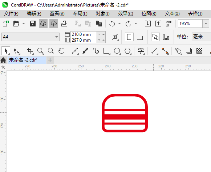
Task: Select the Blend effects tool
Action: pyautogui.click(x=179, y=51)
